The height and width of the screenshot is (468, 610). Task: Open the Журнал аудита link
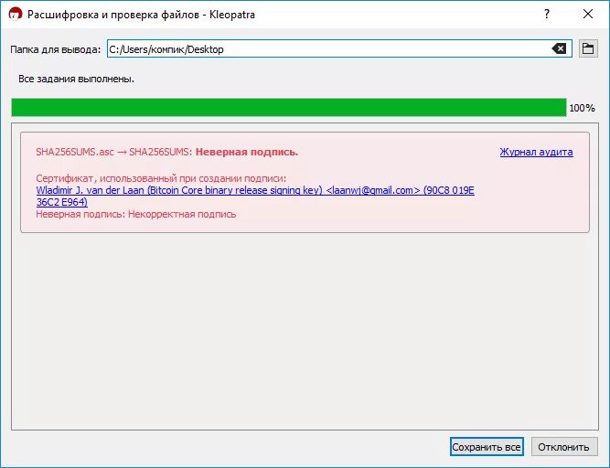point(536,152)
